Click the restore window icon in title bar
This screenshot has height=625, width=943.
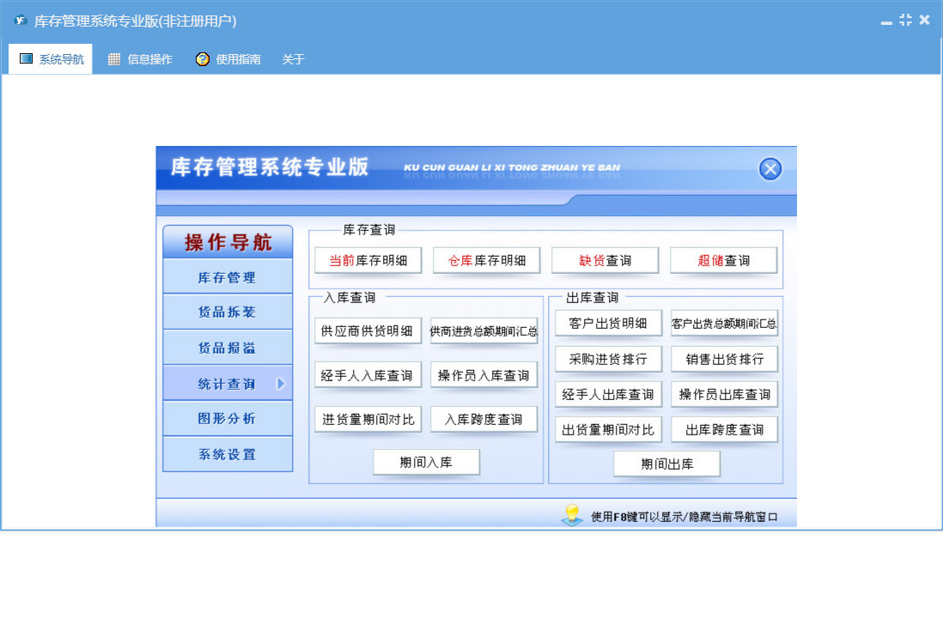[905, 20]
